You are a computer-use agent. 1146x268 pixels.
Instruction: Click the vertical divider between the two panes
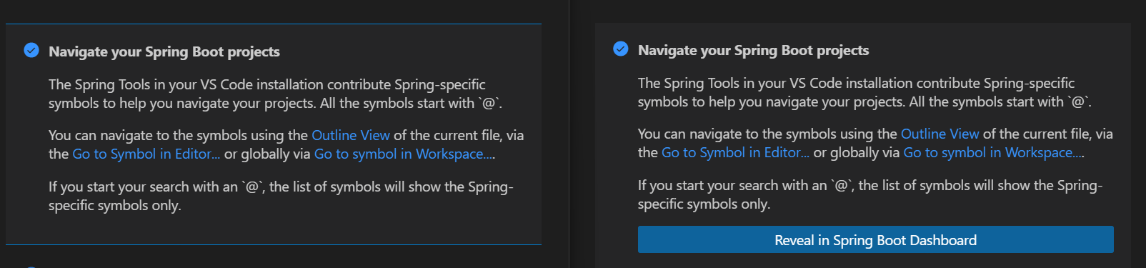[x=569, y=134]
